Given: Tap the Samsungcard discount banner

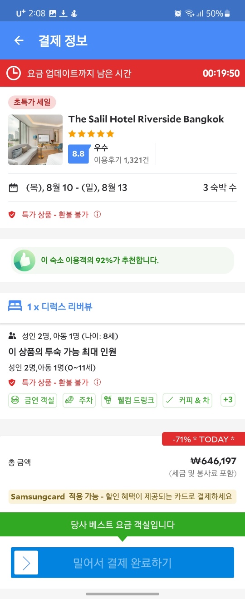Looking at the screenshot, I should 122,496.
